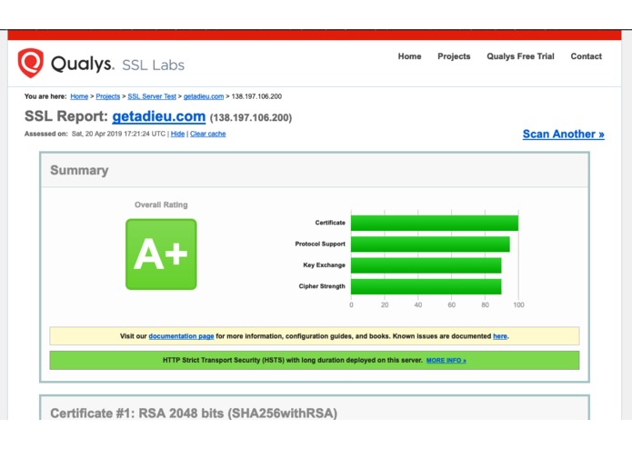Open the Contact navigation menu item

click(x=586, y=56)
